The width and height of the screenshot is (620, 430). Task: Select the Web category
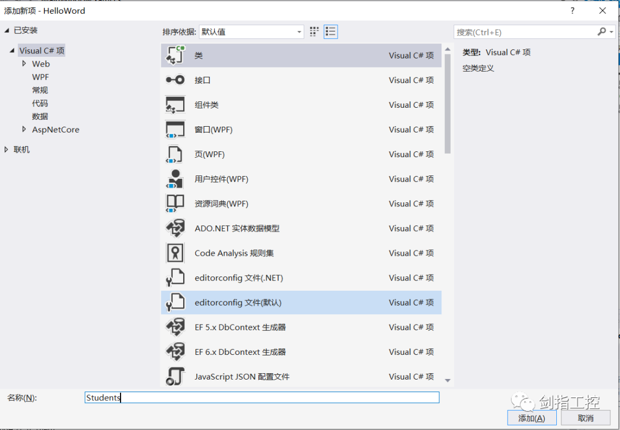(x=41, y=64)
